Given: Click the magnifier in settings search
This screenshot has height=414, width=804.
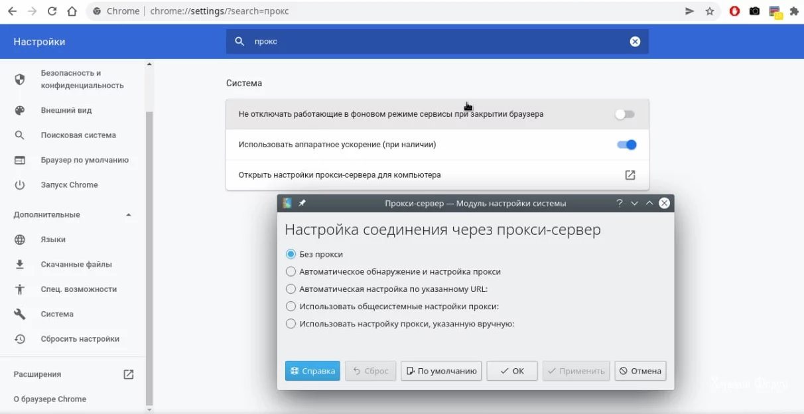Looking at the screenshot, I should (239, 41).
